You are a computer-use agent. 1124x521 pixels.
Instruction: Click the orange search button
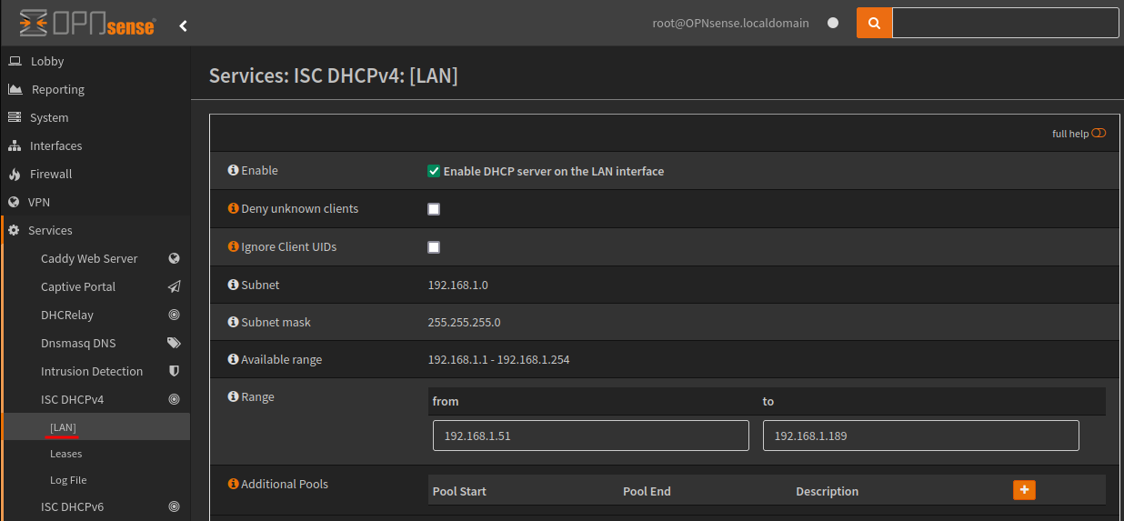[874, 24]
